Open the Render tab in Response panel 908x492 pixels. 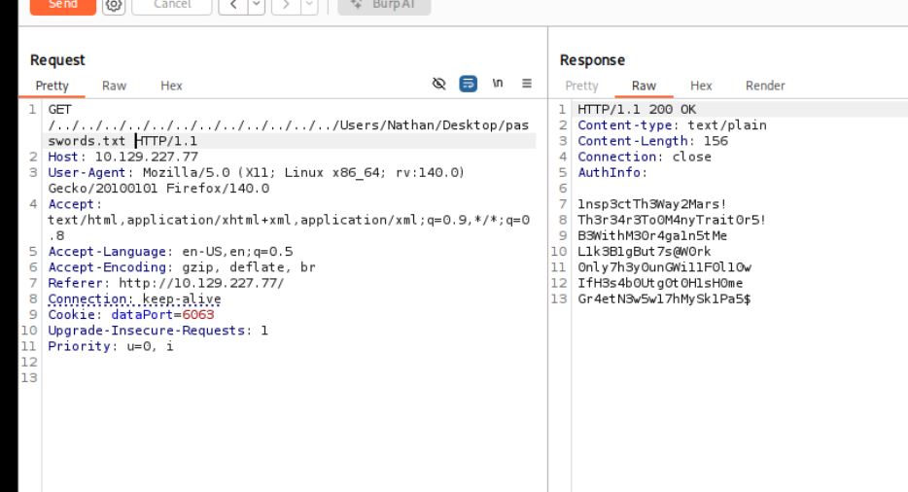click(765, 86)
